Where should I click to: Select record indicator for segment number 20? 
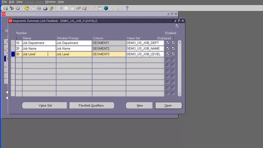[13, 49]
